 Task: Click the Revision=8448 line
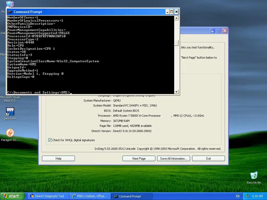coord(21,42)
